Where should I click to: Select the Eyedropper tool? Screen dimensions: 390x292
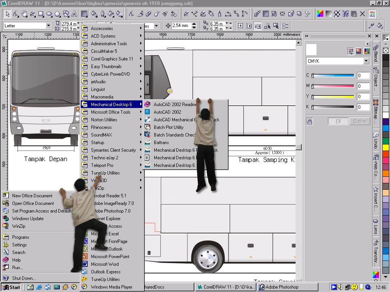pyautogui.click(x=371, y=25)
